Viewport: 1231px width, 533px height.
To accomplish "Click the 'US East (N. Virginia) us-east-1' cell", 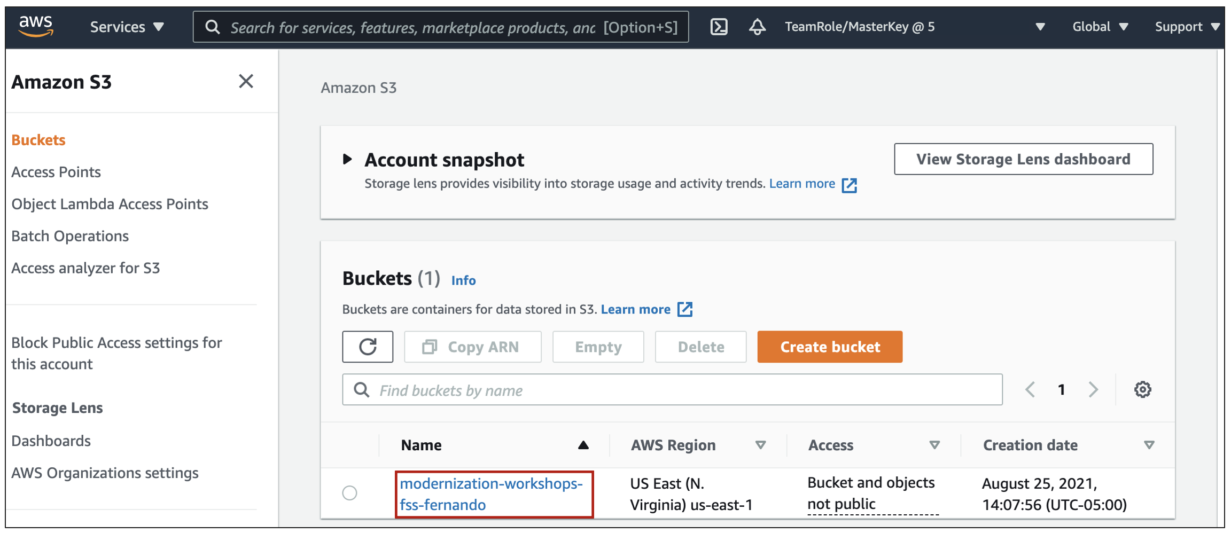I will pyautogui.click(x=691, y=494).
